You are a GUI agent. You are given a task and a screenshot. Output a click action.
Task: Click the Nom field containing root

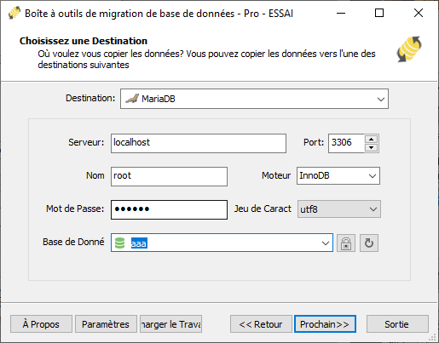169,176
